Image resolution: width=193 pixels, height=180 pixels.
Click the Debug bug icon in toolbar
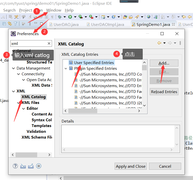point(60,17)
